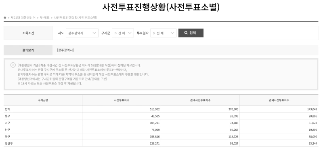The height and width of the screenshot is (152, 323).
Task: Click value 105,211 for 서구
Action: coord(155,123)
